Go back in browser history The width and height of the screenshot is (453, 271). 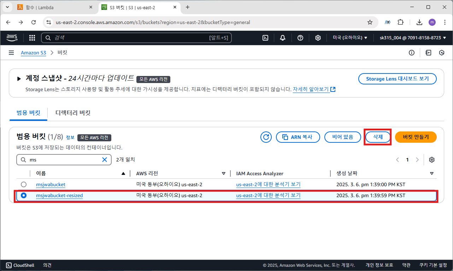tap(8, 22)
